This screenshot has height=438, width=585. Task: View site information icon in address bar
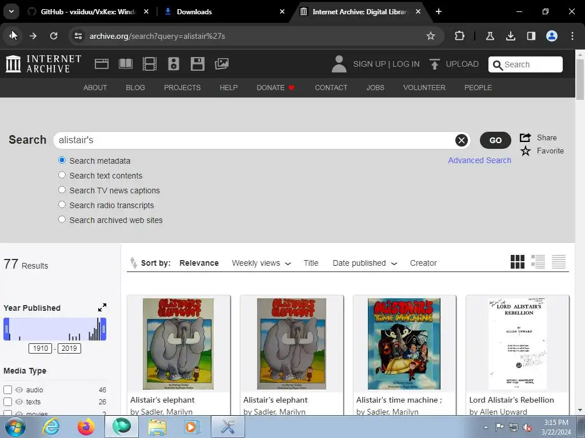78,36
